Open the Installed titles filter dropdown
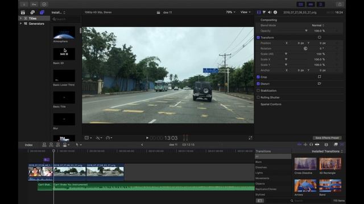Image resolution: width=364 pixels, height=204 pixels. point(58,12)
